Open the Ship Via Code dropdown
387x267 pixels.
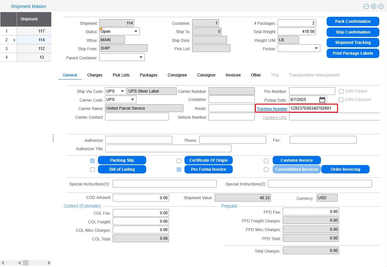click(x=122, y=91)
